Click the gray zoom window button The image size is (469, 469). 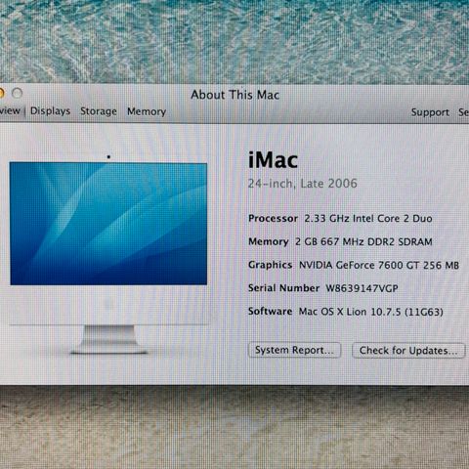tap(17, 93)
